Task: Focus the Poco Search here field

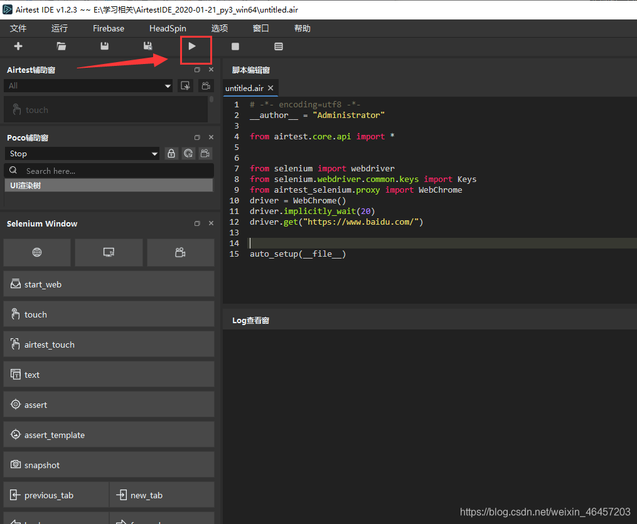Action: [109, 171]
